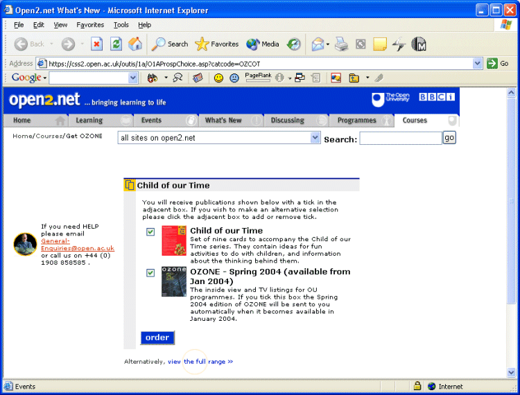Expand 'all sites on open2.net' dropdown
The height and width of the screenshot is (395, 520).
pos(315,137)
